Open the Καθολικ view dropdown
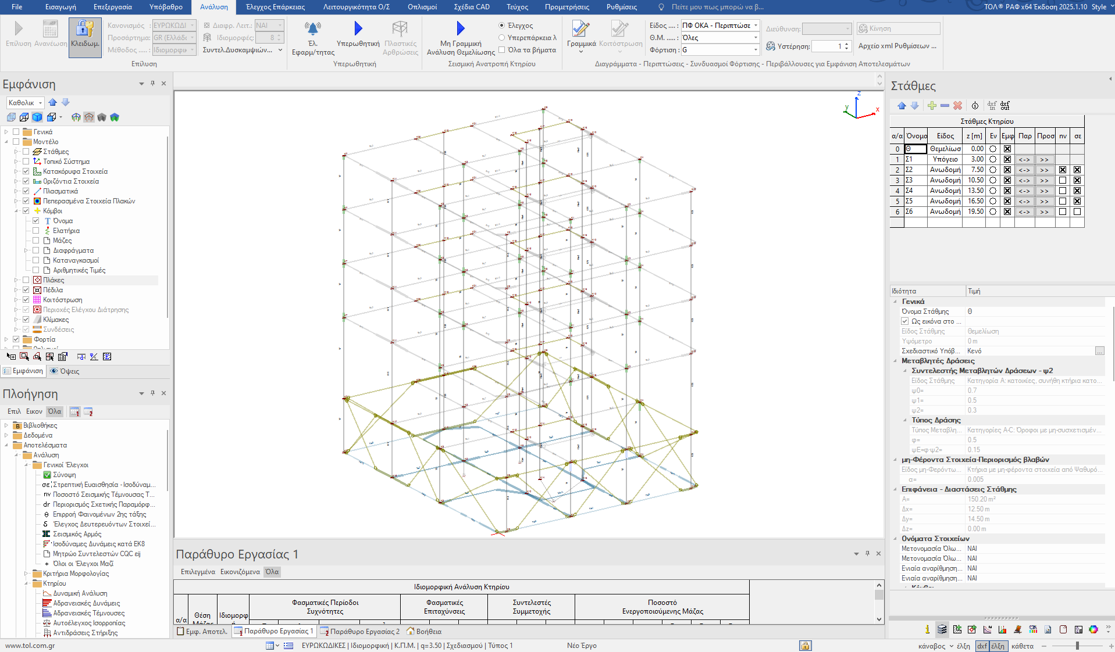The width and height of the screenshot is (1115, 652). pyautogui.click(x=25, y=103)
